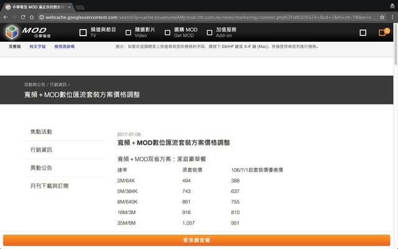This screenshot has height=249, width=398.
Task: Click the date 2017-07-06
Action: click(129, 134)
